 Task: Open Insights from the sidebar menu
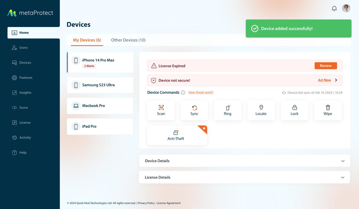25,93
